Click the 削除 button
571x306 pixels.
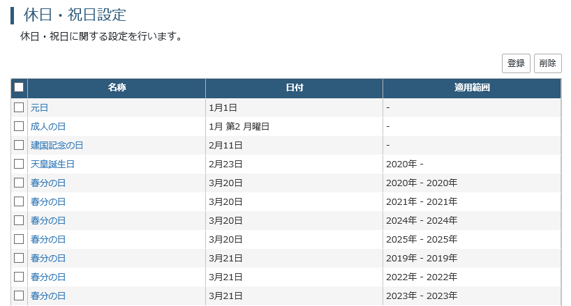[548, 63]
